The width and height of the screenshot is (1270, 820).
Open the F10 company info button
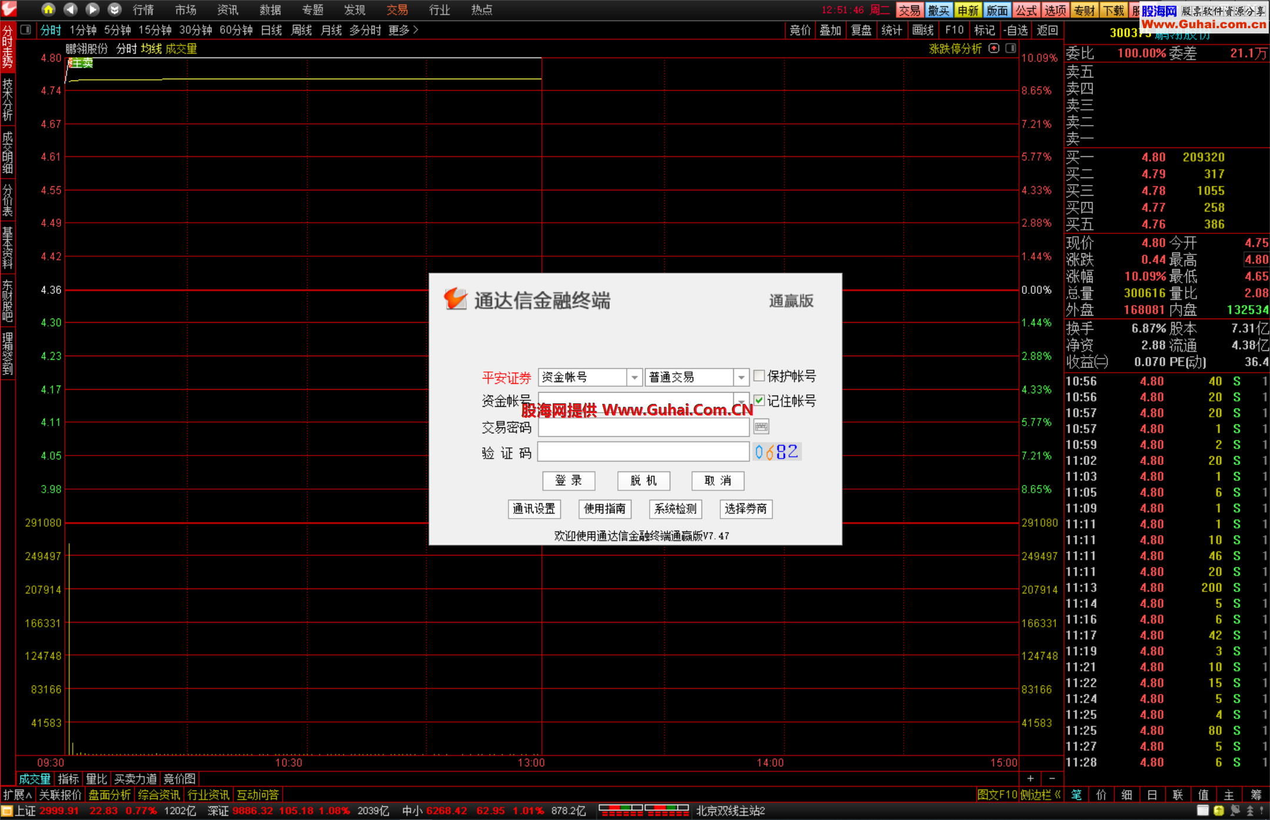(954, 30)
